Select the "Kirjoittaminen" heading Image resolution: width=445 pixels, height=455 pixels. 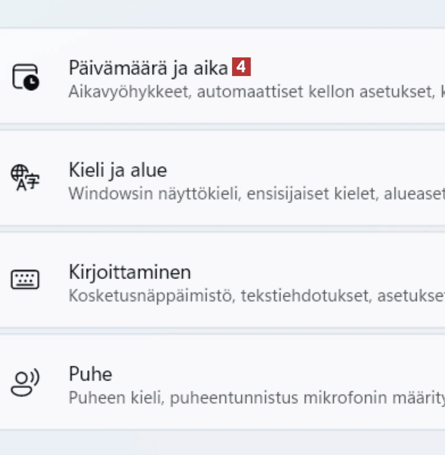tap(129, 272)
